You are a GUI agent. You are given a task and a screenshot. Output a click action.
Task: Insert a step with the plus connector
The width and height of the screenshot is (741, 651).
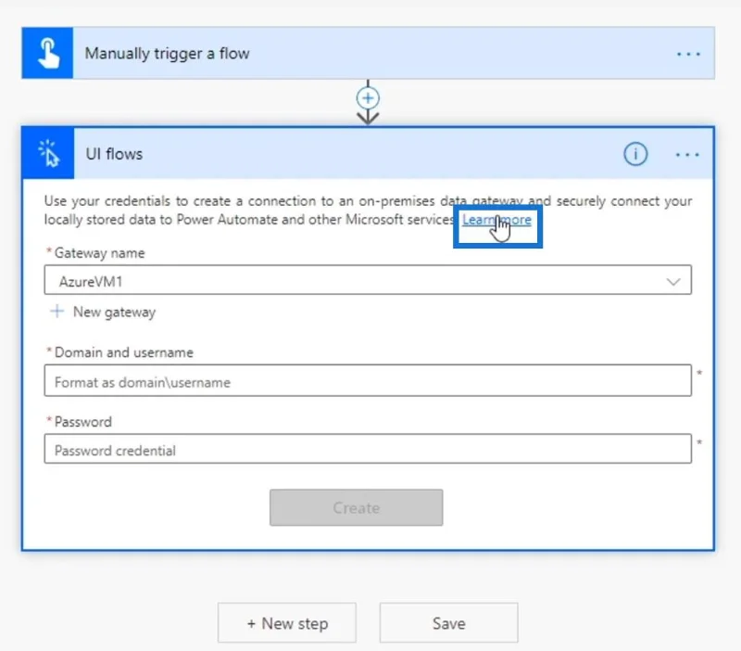coord(368,98)
